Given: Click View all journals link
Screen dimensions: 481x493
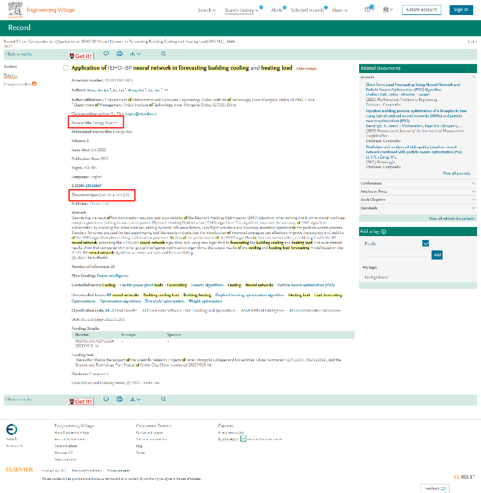Looking at the screenshot, I should coord(456,173).
